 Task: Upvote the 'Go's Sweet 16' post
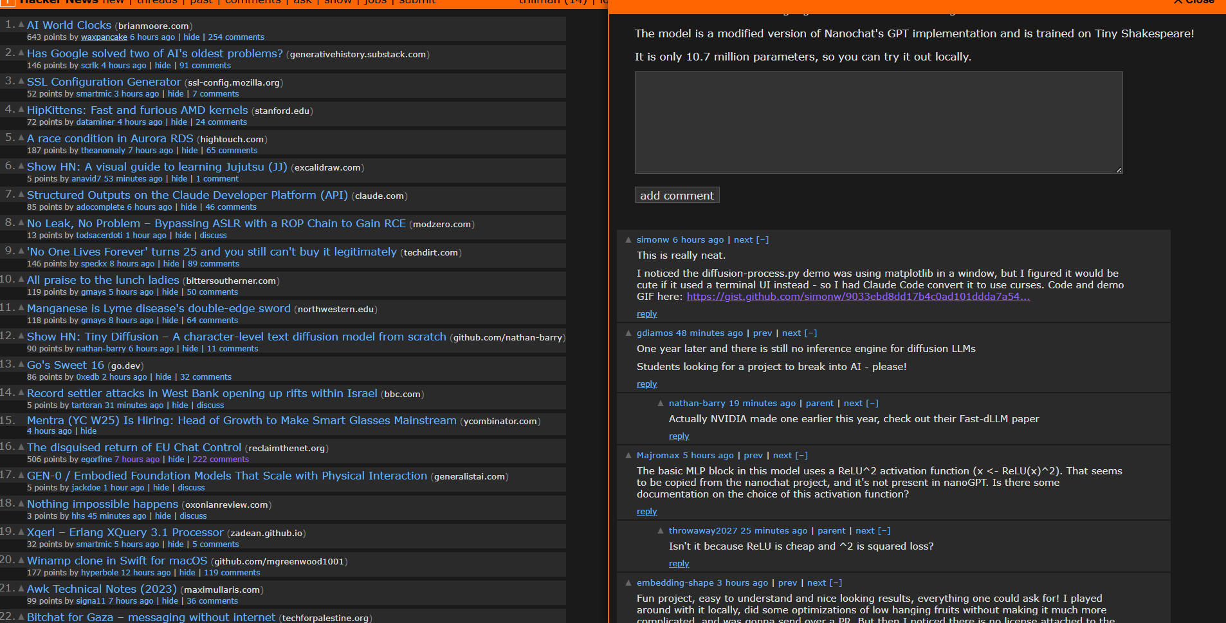[x=21, y=364]
